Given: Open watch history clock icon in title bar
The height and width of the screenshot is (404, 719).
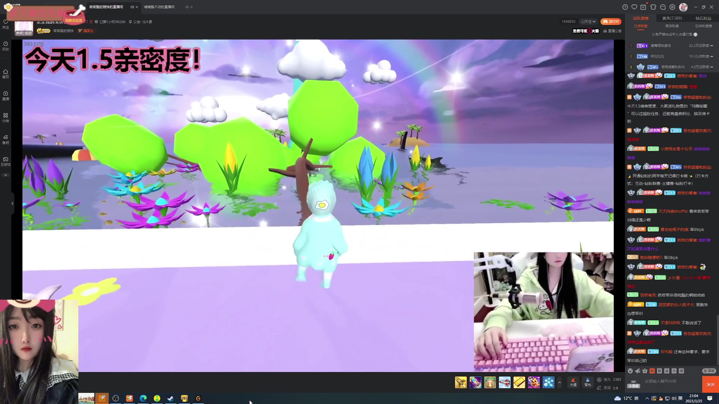Looking at the screenshot, I should tap(625, 7).
